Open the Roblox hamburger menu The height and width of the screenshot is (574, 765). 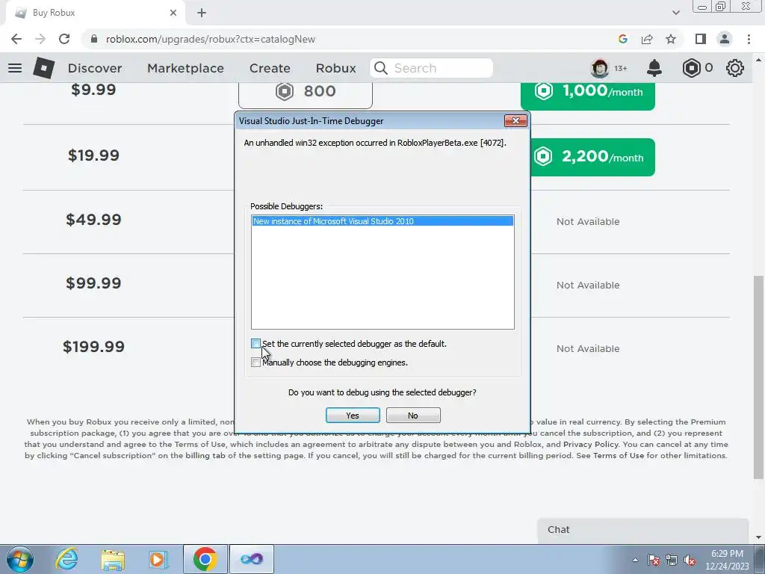click(15, 68)
